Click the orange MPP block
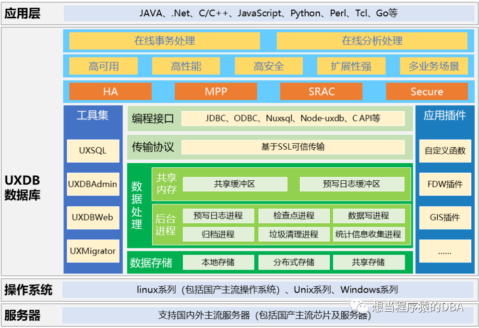This screenshot has width=479, height=328. (216, 91)
